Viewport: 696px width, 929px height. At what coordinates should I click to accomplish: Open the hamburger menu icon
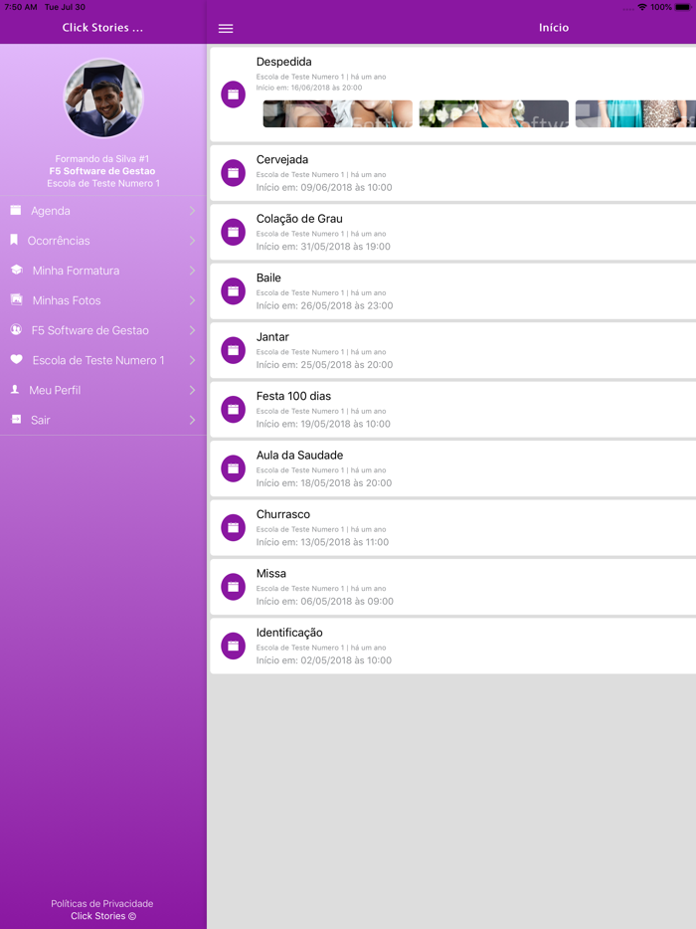tap(226, 29)
